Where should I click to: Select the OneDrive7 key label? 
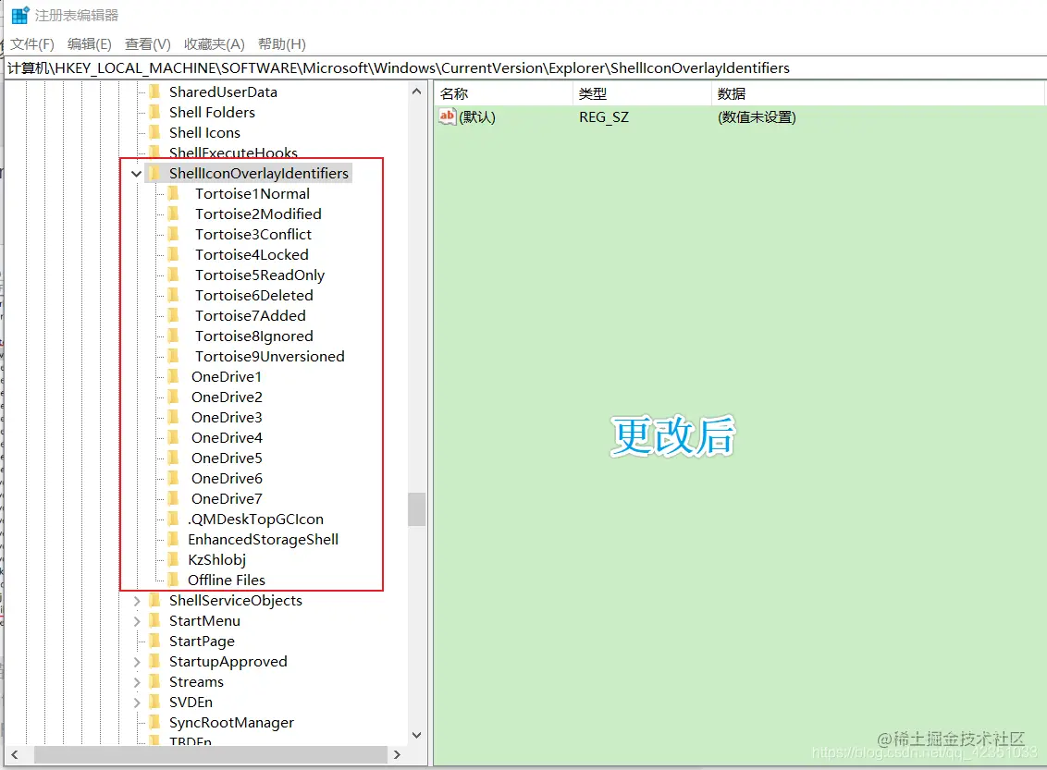[227, 499]
